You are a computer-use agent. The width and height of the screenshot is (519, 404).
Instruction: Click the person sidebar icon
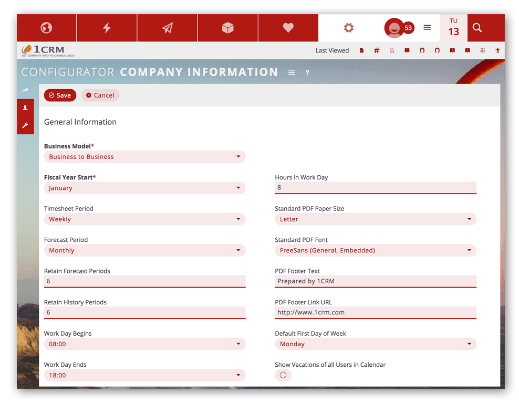(25, 108)
